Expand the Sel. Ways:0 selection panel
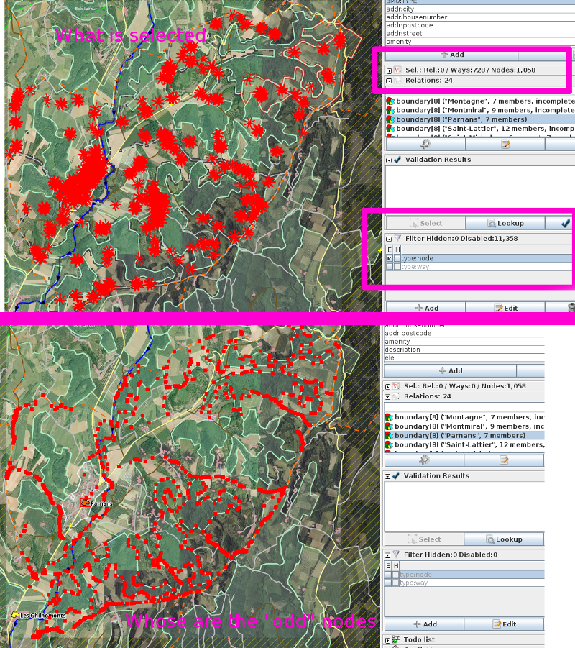Screen dimensions: 575x648 click(387, 387)
